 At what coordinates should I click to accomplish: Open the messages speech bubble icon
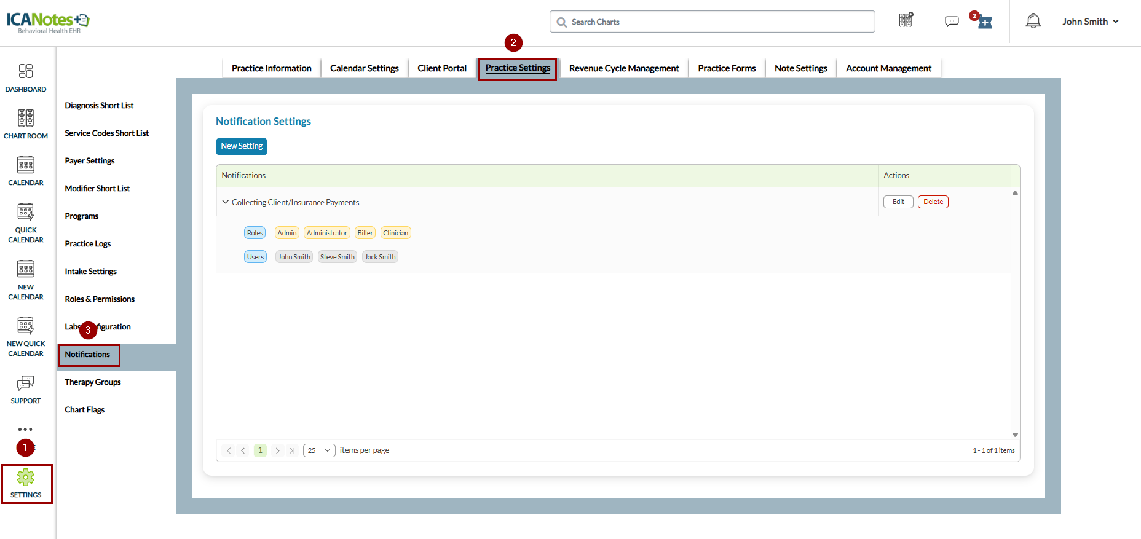[x=951, y=22]
